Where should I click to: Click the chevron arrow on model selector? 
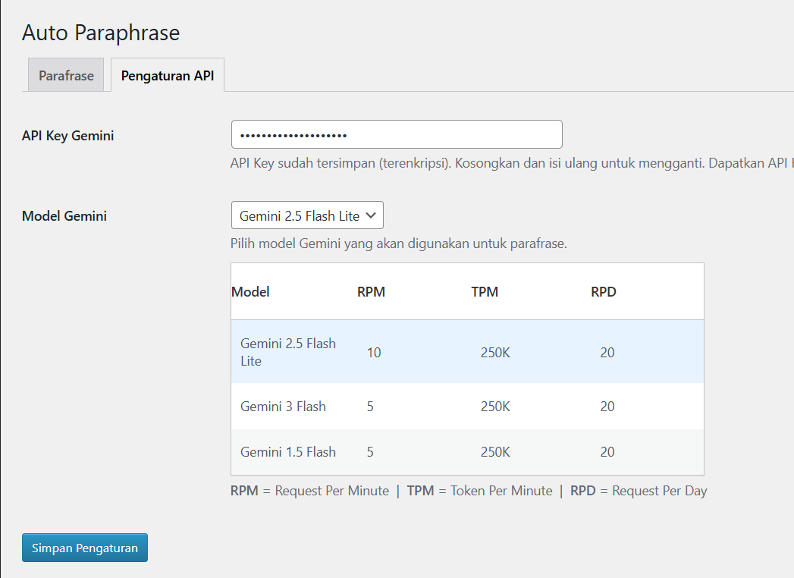click(371, 215)
